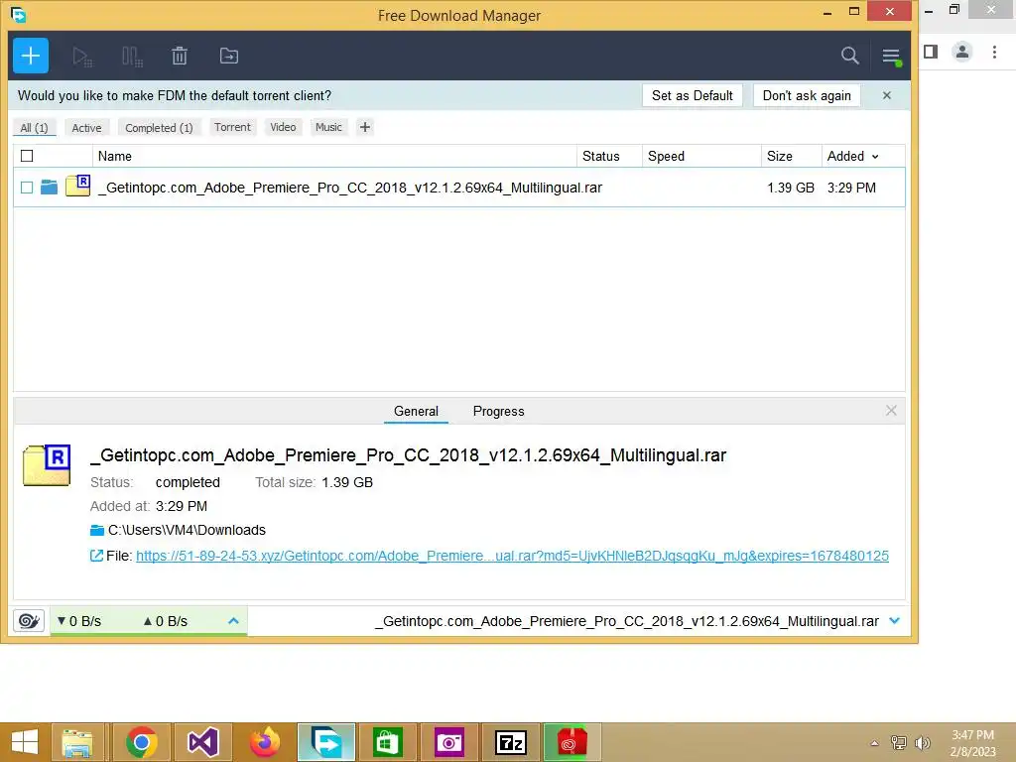The image size is (1016, 762).
Task: Open the download source URL link
Action: click(x=512, y=556)
